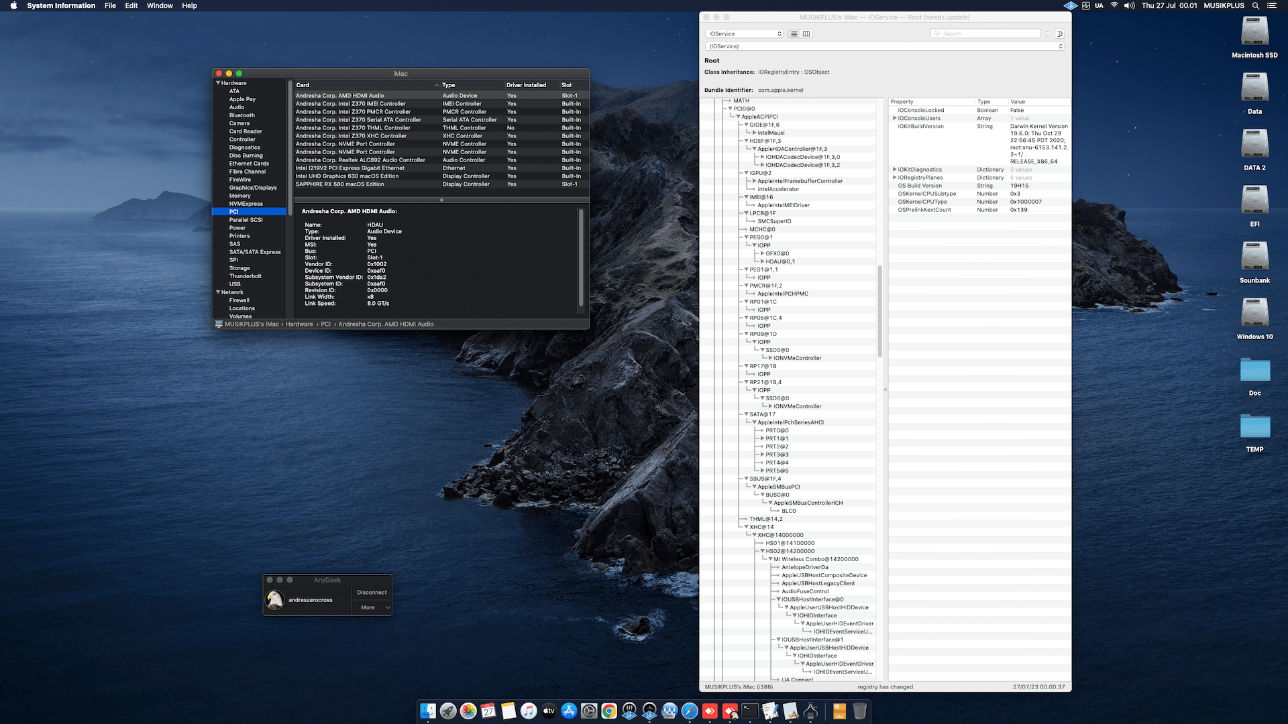Image resolution: width=1288 pixels, height=724 pixels.
Task: Open Music app in Dock
Action: point(529,711)
